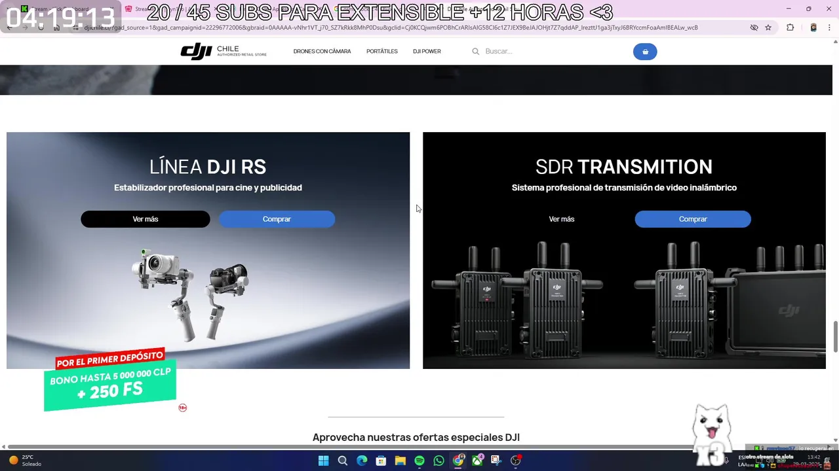Click the site search magnifier icon
The width and height of the screenshot is (839, 471).
coord(476,51)
